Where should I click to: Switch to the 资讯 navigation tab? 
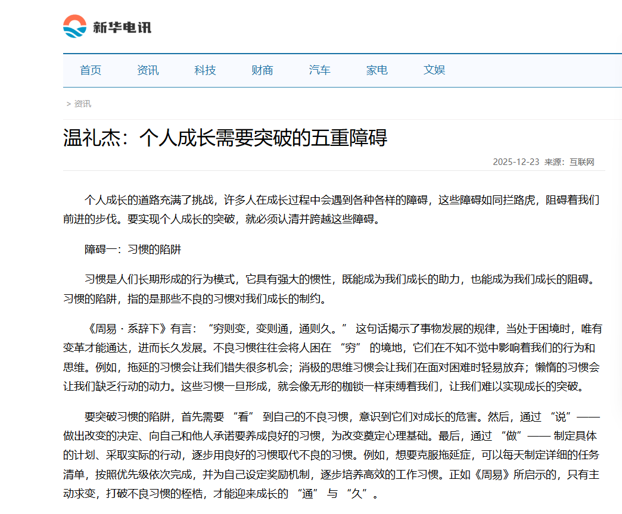click(148, 70)
